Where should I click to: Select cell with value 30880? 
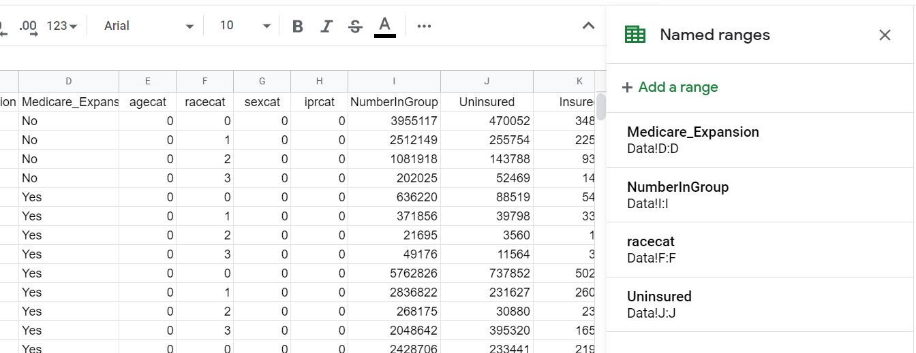pos(487,312)
